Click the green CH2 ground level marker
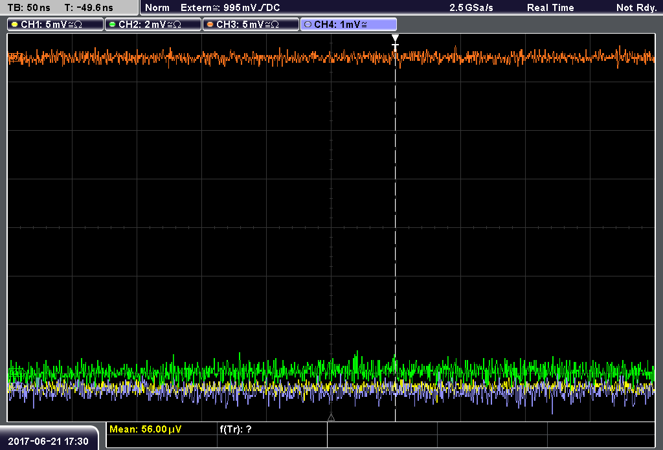The height and width of the screenshot is (450, 663). (16, 374)
